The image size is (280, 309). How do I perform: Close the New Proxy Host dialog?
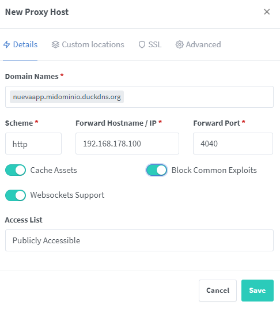point(267,12)
